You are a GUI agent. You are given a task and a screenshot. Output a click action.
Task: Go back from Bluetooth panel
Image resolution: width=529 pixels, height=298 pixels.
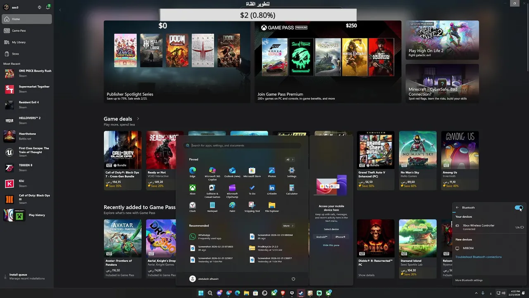457,207
